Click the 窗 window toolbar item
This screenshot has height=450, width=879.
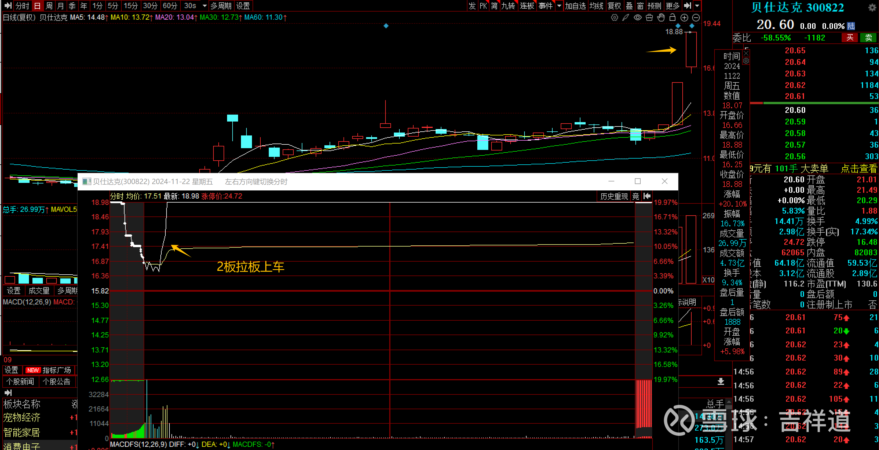tap(640, 6)
